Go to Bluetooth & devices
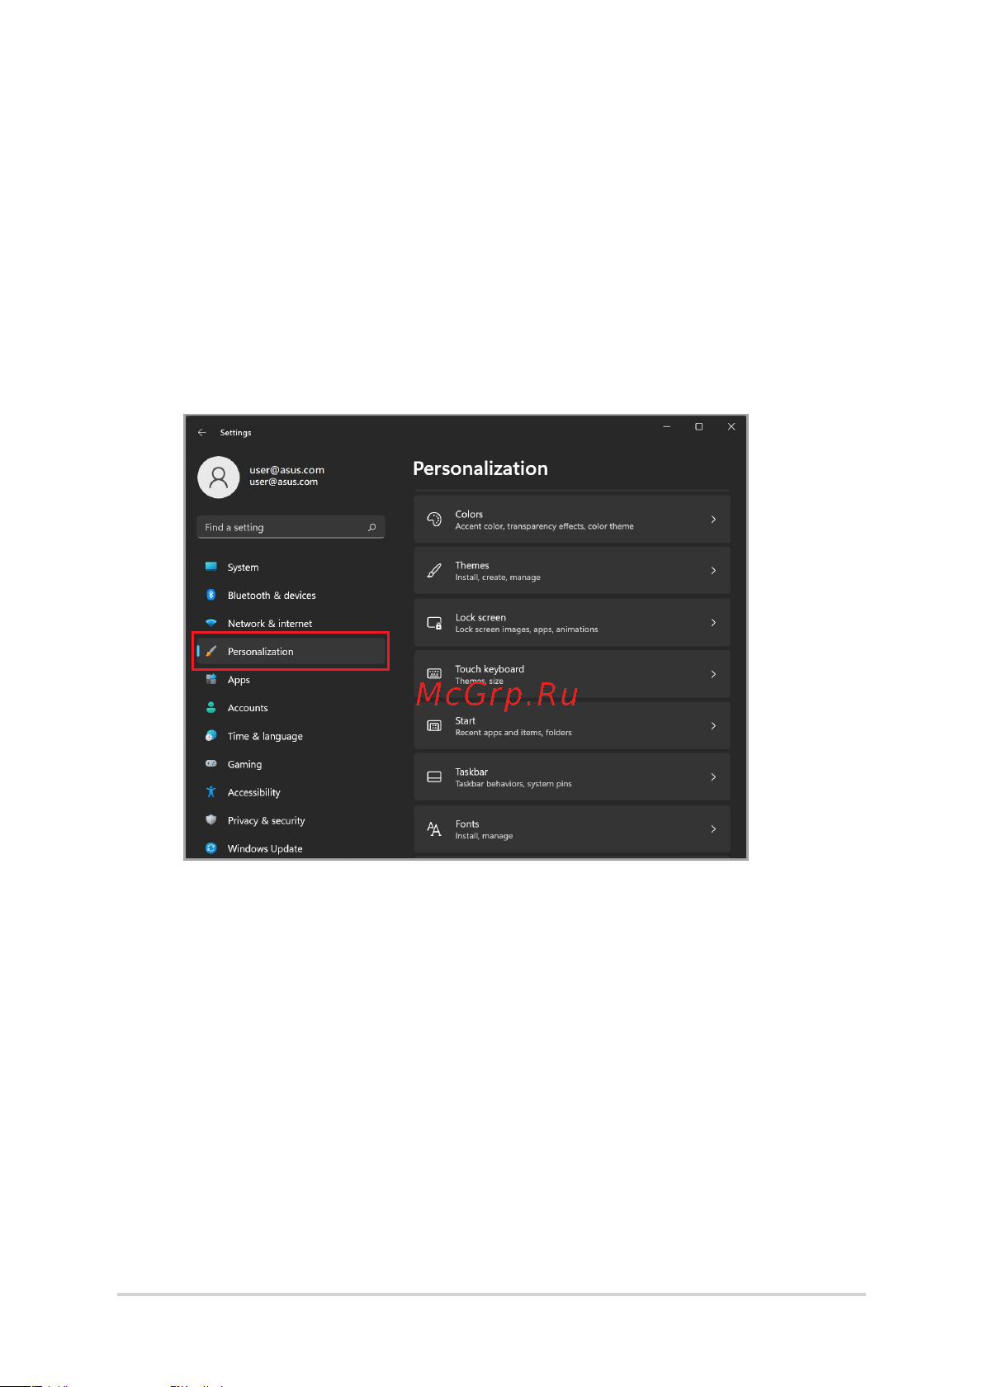 291,595
